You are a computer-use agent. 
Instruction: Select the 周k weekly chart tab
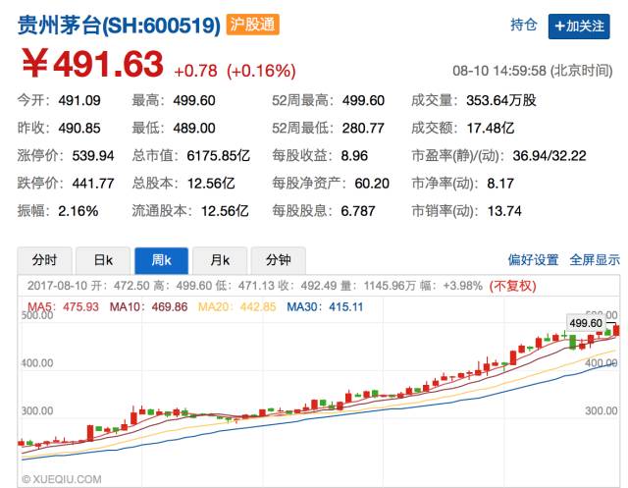coord(161,260)
